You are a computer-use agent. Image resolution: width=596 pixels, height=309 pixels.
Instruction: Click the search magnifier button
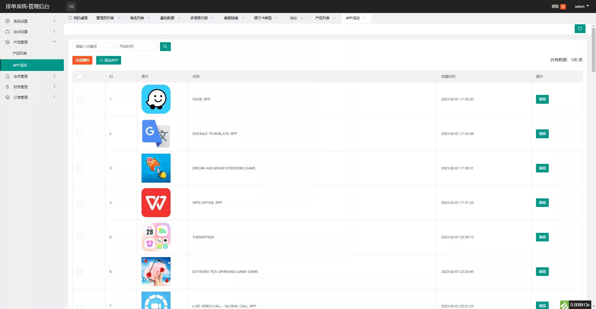(165, 47)
